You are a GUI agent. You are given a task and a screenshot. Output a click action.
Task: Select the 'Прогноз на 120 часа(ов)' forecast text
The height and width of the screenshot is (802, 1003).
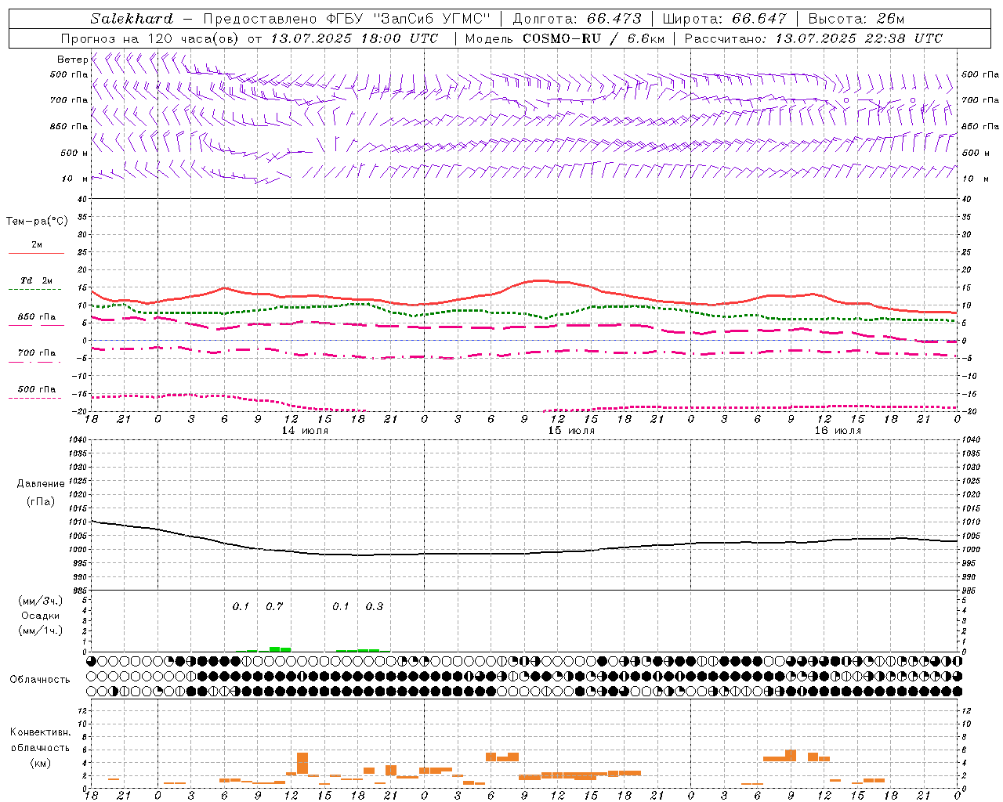click(x=151, y=38)
